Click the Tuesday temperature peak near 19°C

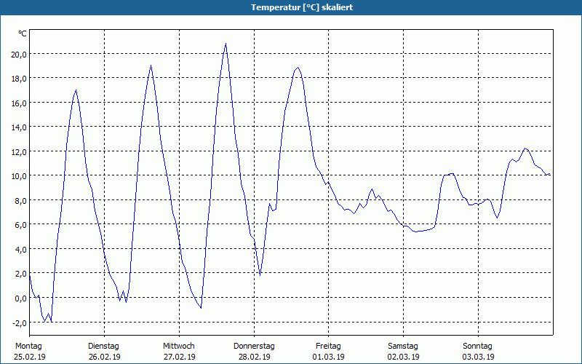coord(151,66)
